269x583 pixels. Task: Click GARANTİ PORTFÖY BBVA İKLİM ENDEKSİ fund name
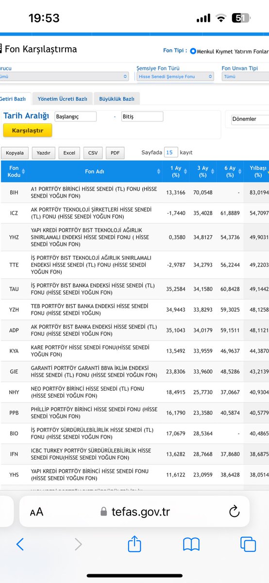click(x=94, y=371)
